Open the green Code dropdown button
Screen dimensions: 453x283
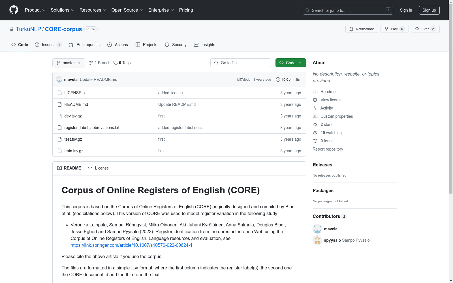(290, 63)
